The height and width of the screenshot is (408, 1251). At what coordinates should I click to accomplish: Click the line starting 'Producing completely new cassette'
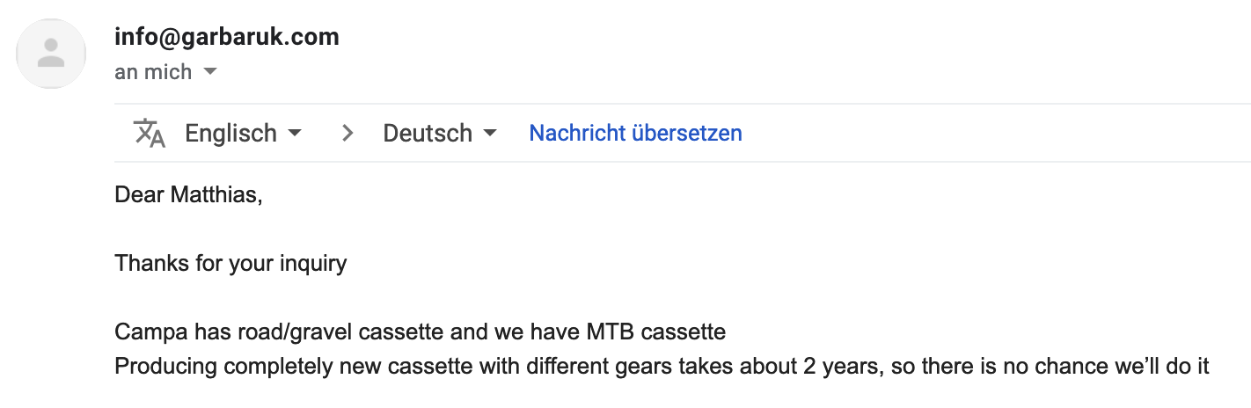tap(662, 366)
